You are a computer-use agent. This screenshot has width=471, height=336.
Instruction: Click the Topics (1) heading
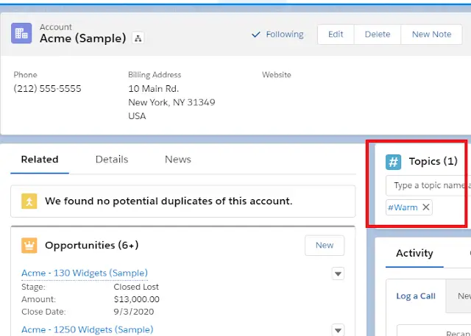point(433,162)
